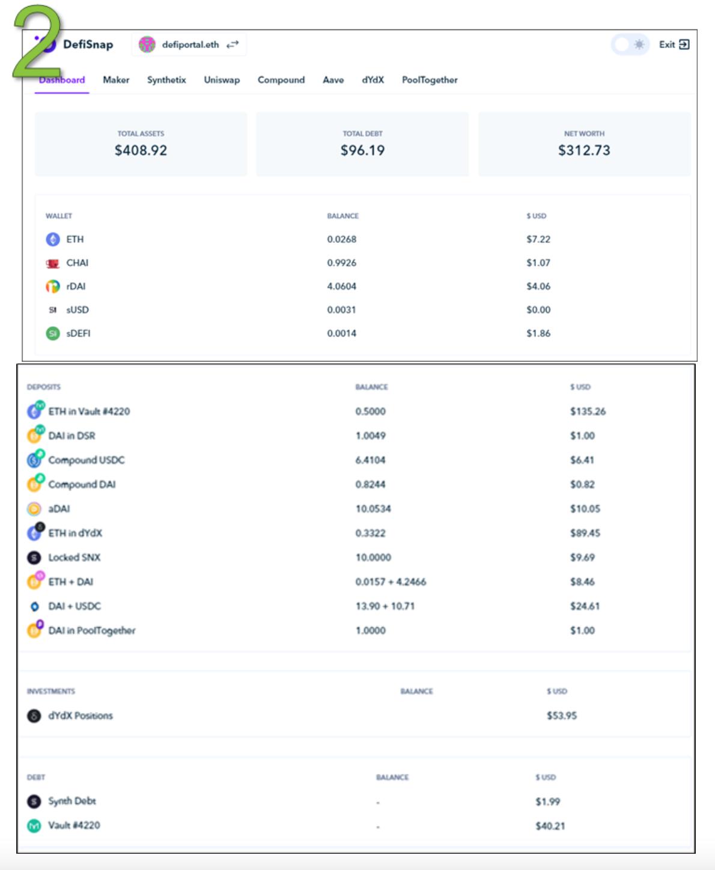Click the Vault #4220 debt icon
The image size is (715, 870).
coord(34,826)
